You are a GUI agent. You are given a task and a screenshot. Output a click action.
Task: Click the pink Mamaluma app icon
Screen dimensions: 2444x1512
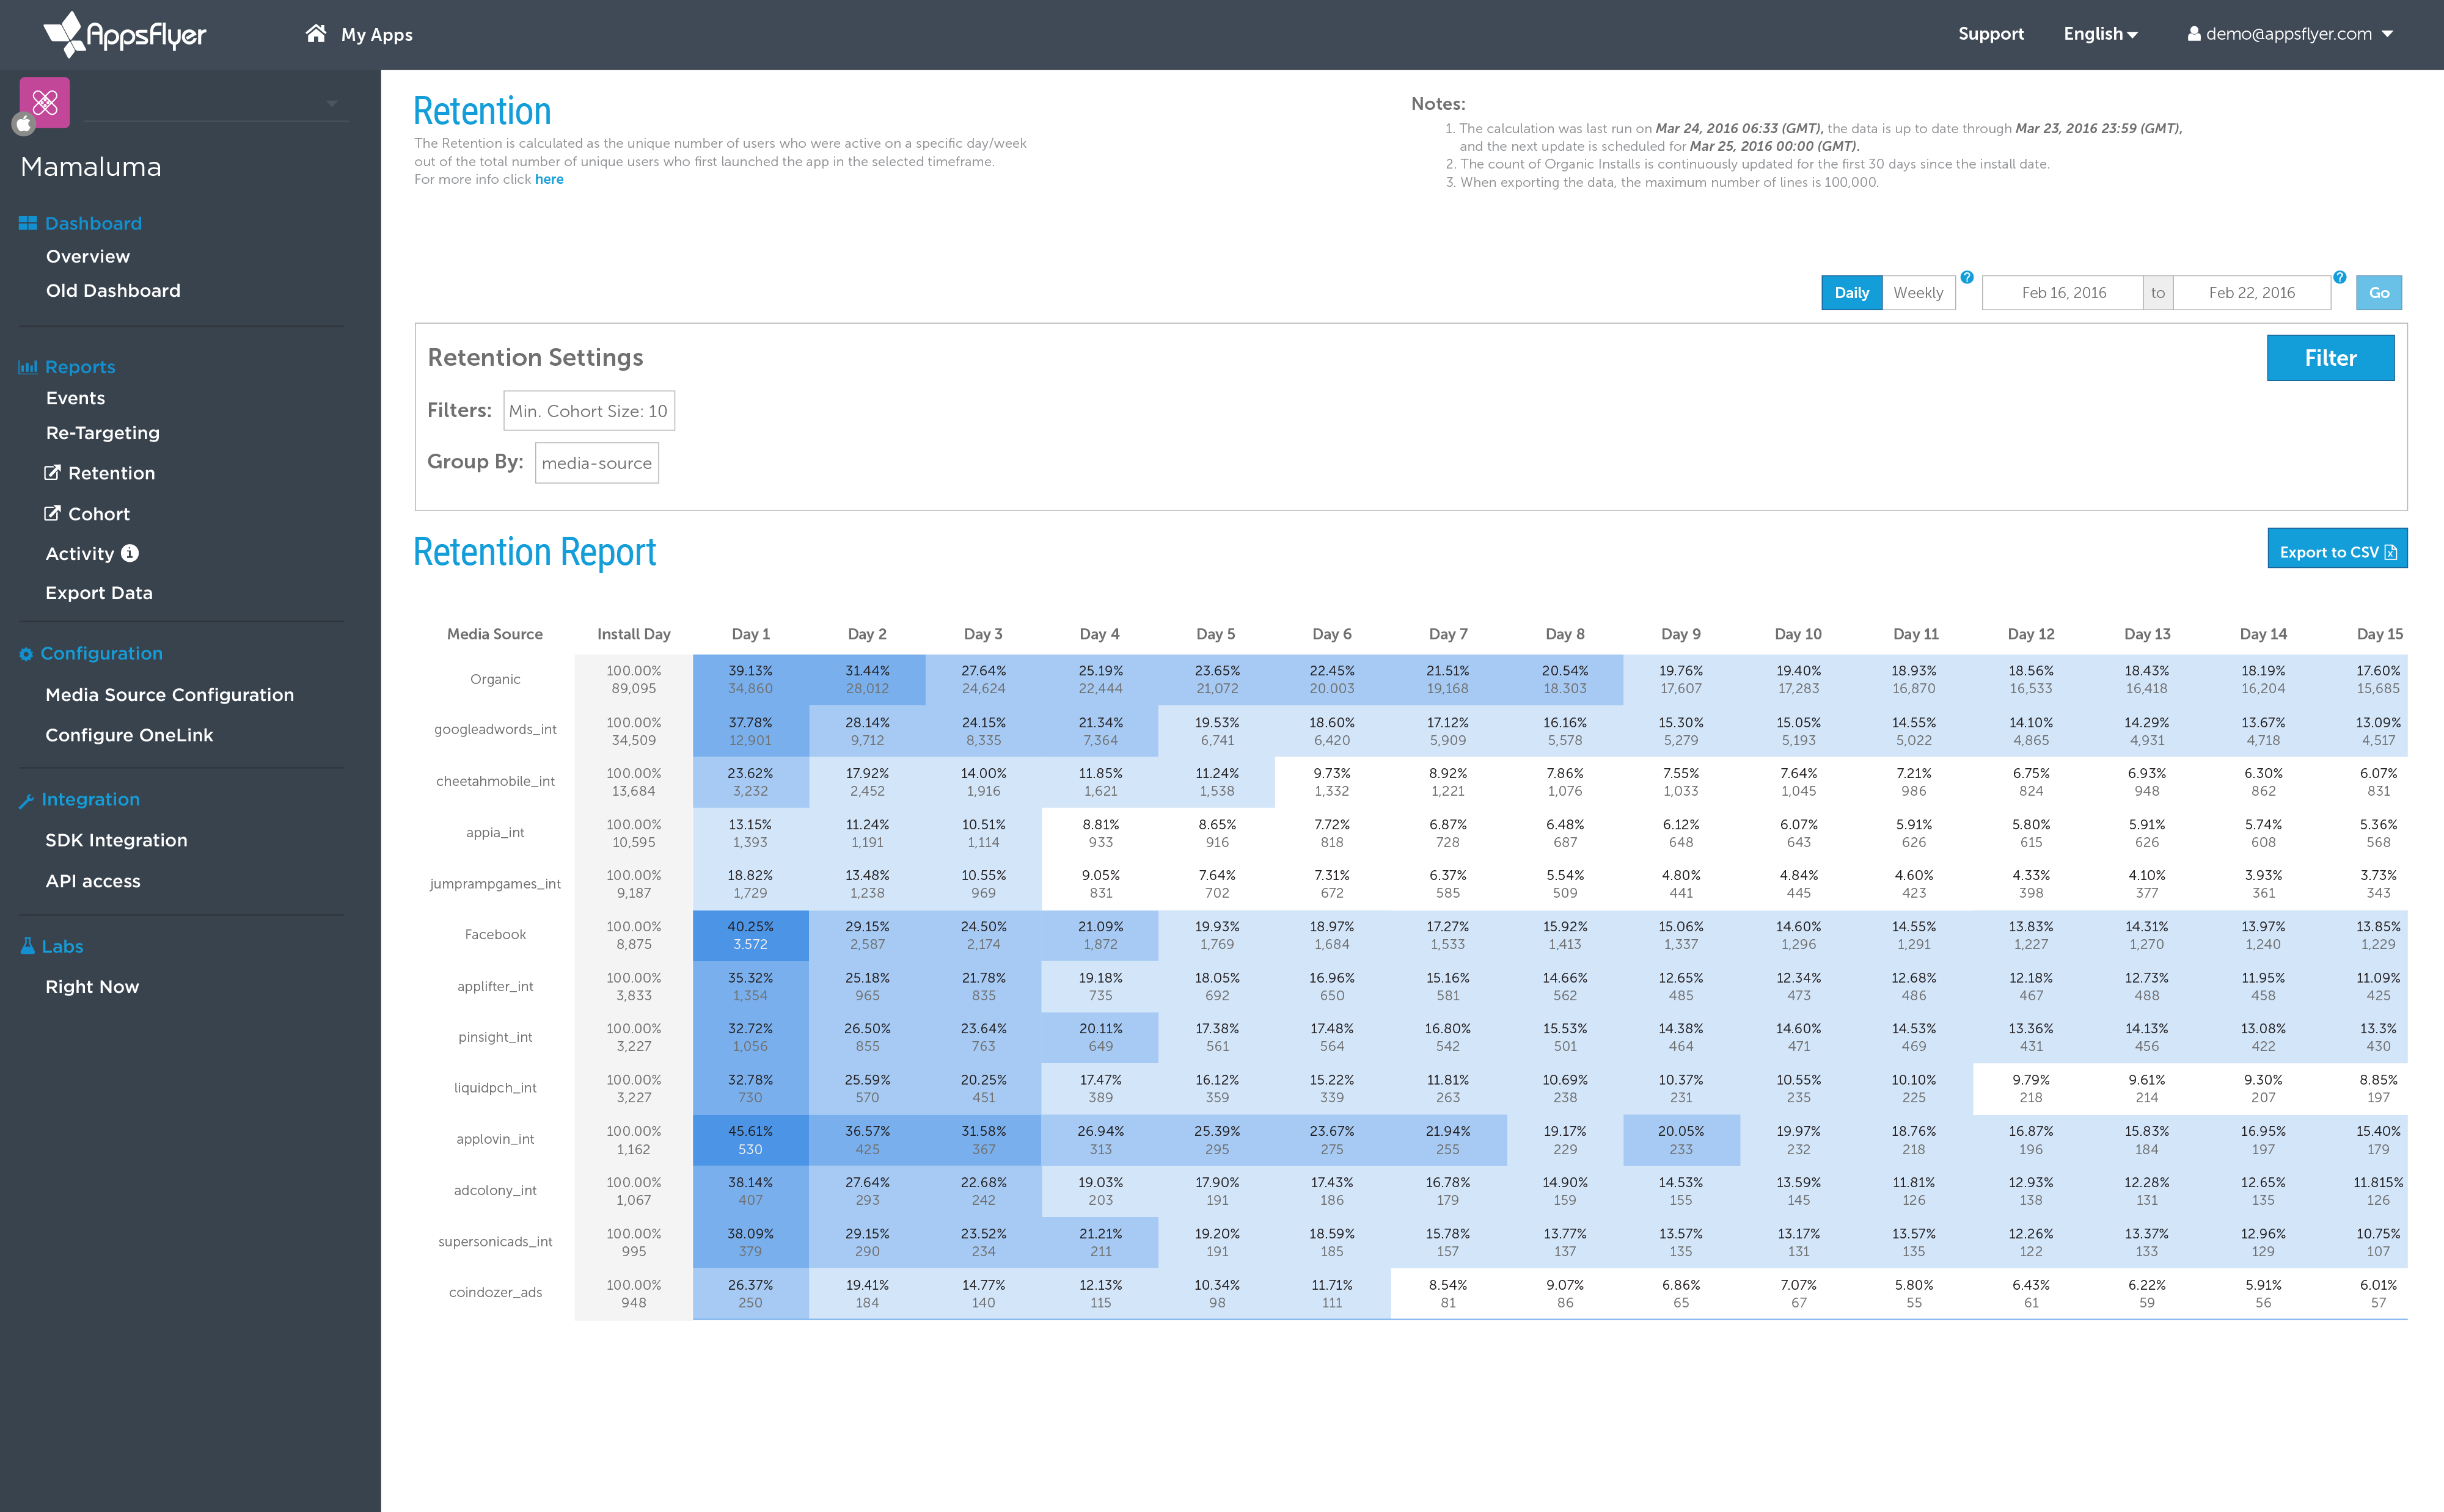click(45, 102)
